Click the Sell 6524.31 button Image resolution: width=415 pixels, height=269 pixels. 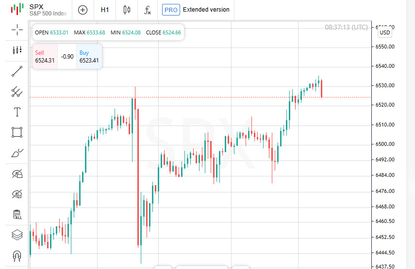[45, 57]
